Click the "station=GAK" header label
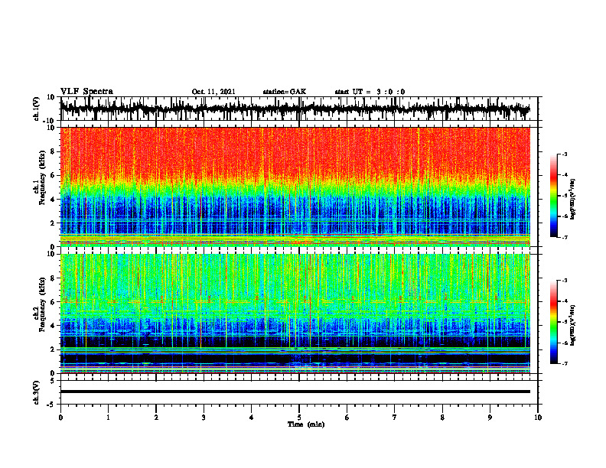Image resolution: width=606 pixels, height=468 pixels. [285, 92]
